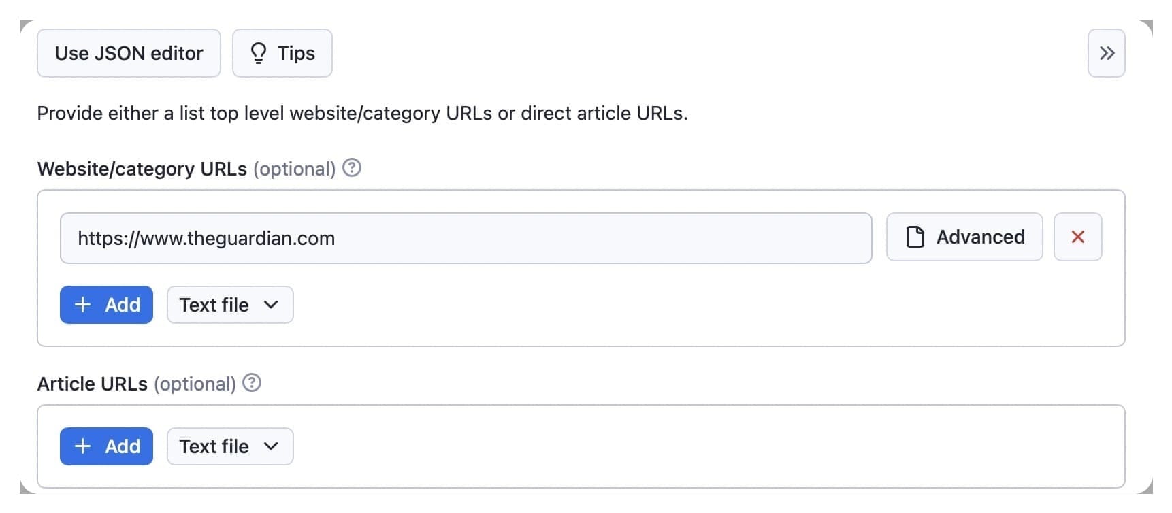This screenshot has width=1172, height=513.
Task: Collapse the panel using the double-arrow icon
Action: [1107, 53]
